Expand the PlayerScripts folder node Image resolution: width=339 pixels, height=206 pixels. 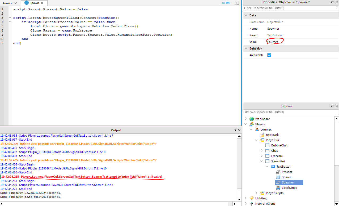point(256,193)
